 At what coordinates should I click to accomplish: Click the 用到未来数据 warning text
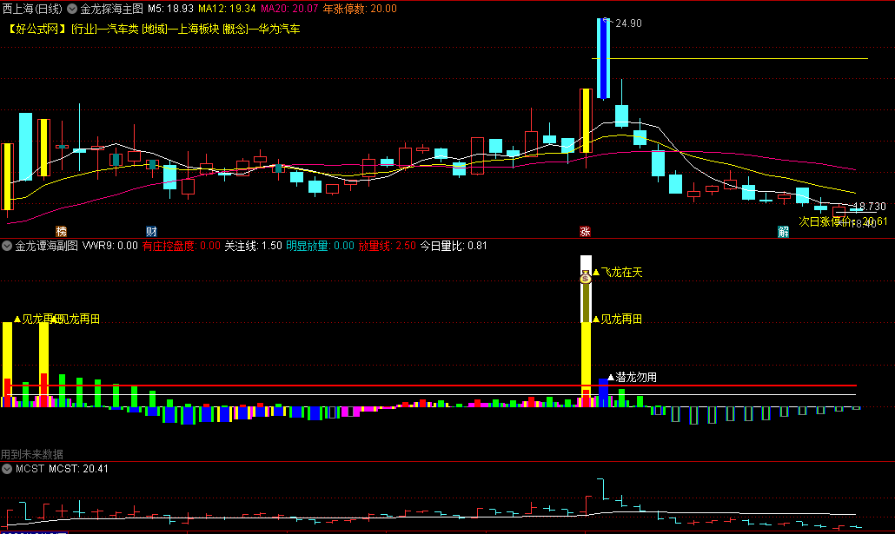click(32, 454)
